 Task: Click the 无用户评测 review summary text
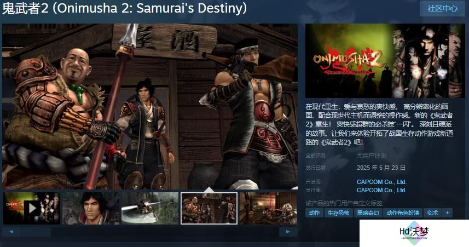[x=371, y=156]
